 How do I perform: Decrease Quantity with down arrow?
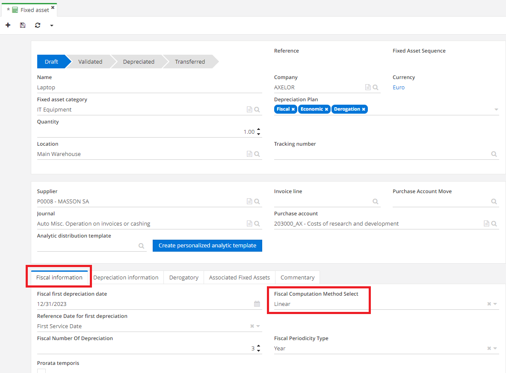[258, 134]
